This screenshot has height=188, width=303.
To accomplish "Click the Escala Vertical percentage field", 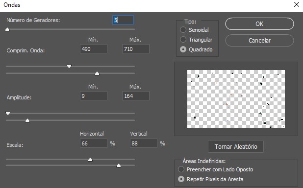I will point(144,143).
